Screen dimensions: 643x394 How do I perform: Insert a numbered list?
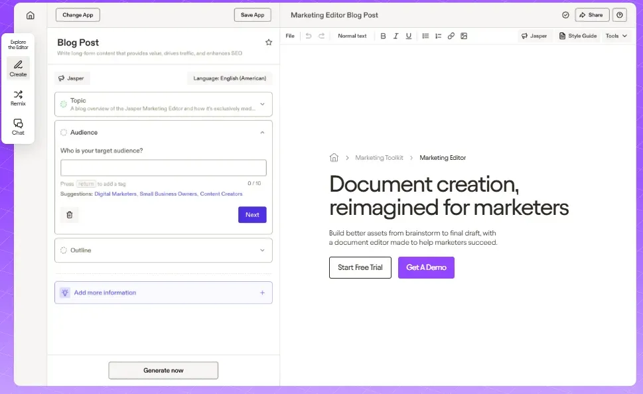coord(439,36)
